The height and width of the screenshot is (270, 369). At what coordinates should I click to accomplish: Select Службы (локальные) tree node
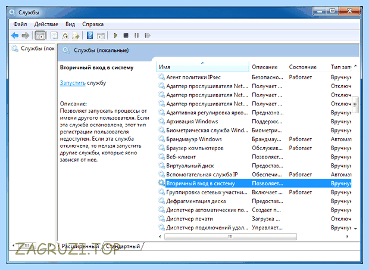click(33, 48)
